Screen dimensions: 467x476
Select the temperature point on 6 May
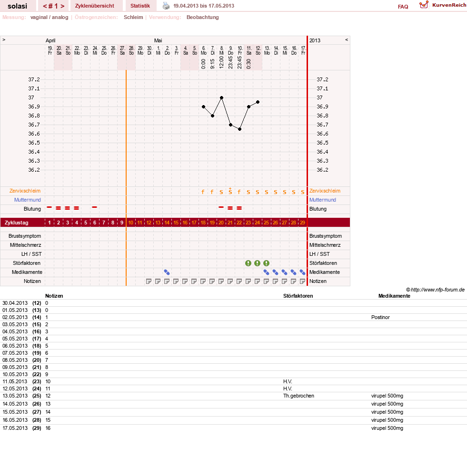204,107
